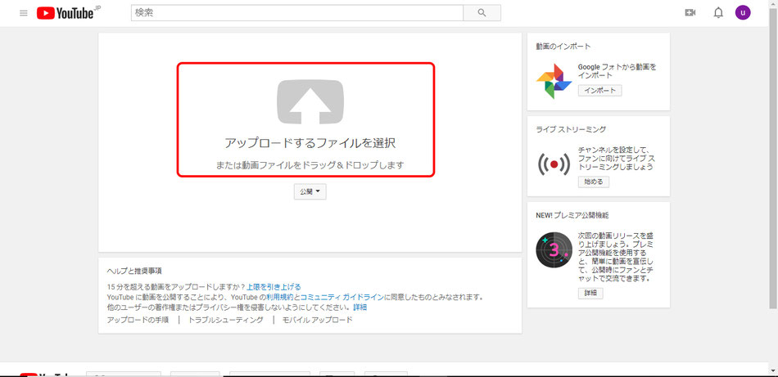Click the ライブ ストリーミング heading

[571, 129]
